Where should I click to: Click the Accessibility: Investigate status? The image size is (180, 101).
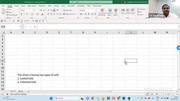pos(19,94)
